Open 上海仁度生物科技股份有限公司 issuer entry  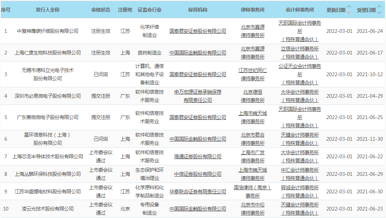pyautogui.click(x=48, y=53)
